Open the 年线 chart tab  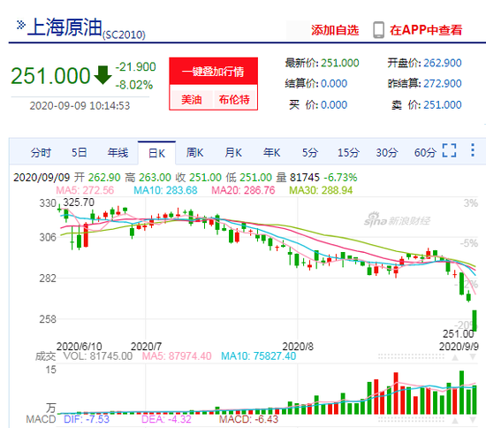(118, 153)
